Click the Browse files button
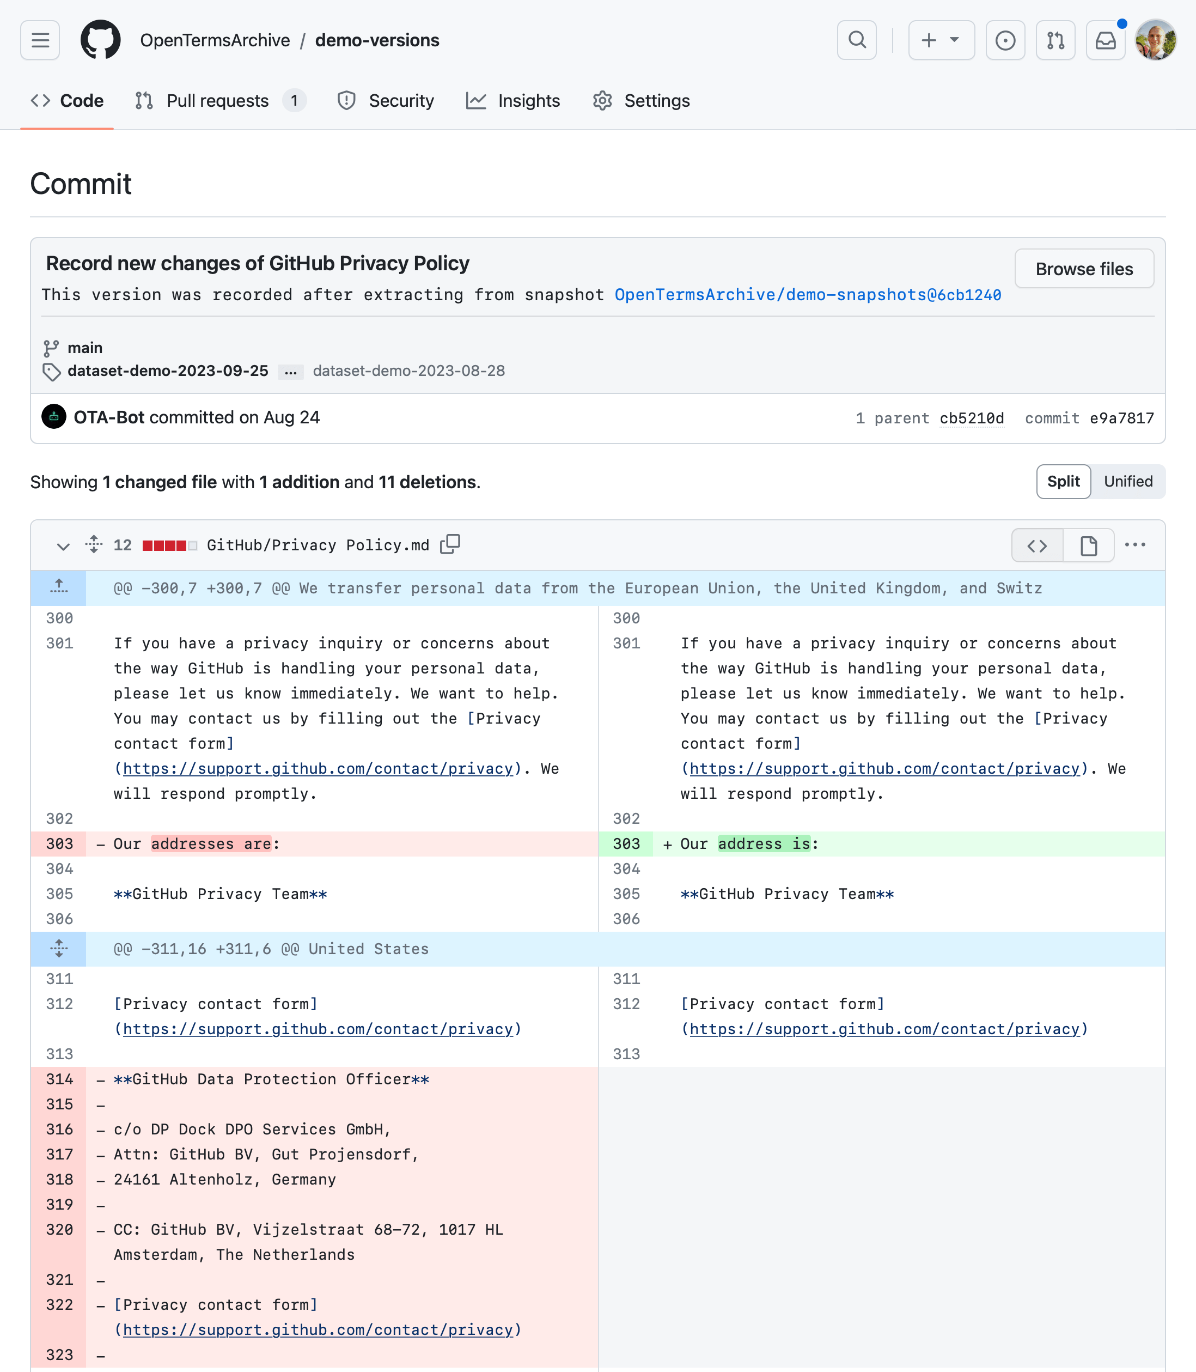This screenshot has width=1196, height=1372. tap(1084, 269)
